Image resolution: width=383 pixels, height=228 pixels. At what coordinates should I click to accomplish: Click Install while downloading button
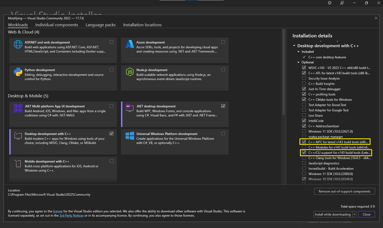[x=333, y=214]
